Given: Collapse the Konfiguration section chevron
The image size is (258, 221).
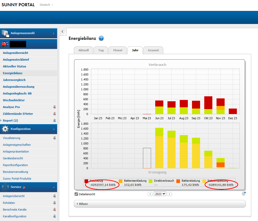Looking at the screenshot, I should 54,129.
